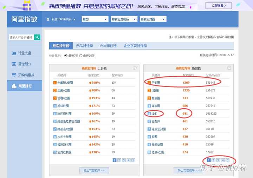Open keyword 耐高温硅胶密封圈
Viewport: 253px width, 178px height.
point(69,121)
